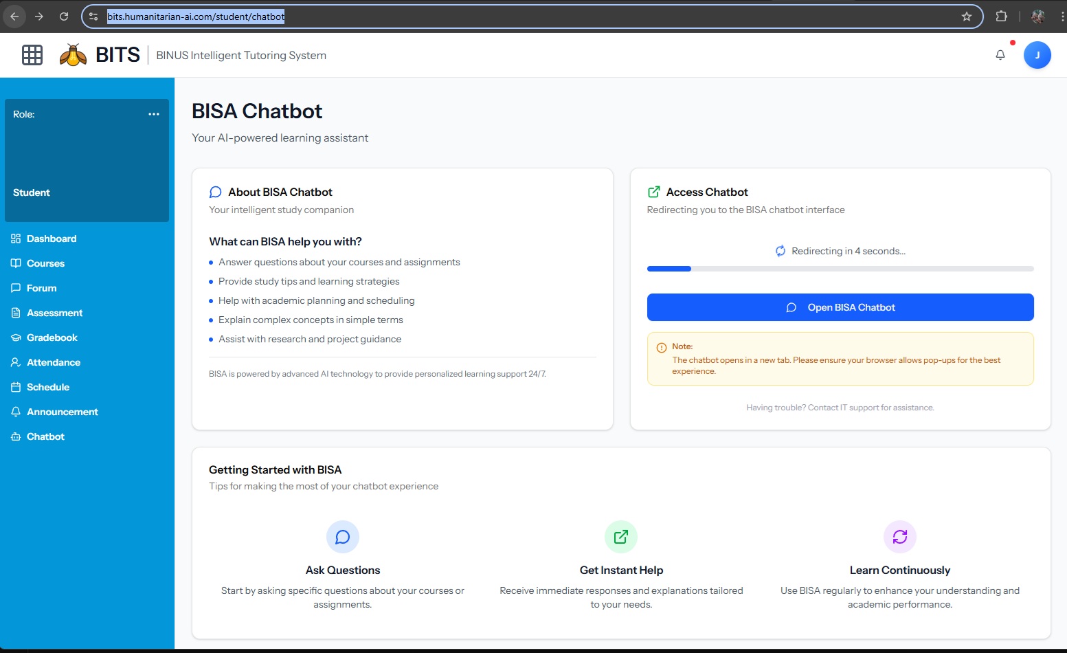The image size is (1067, 653).
Task: Open site information in address bar
Action: coord(94,16)
